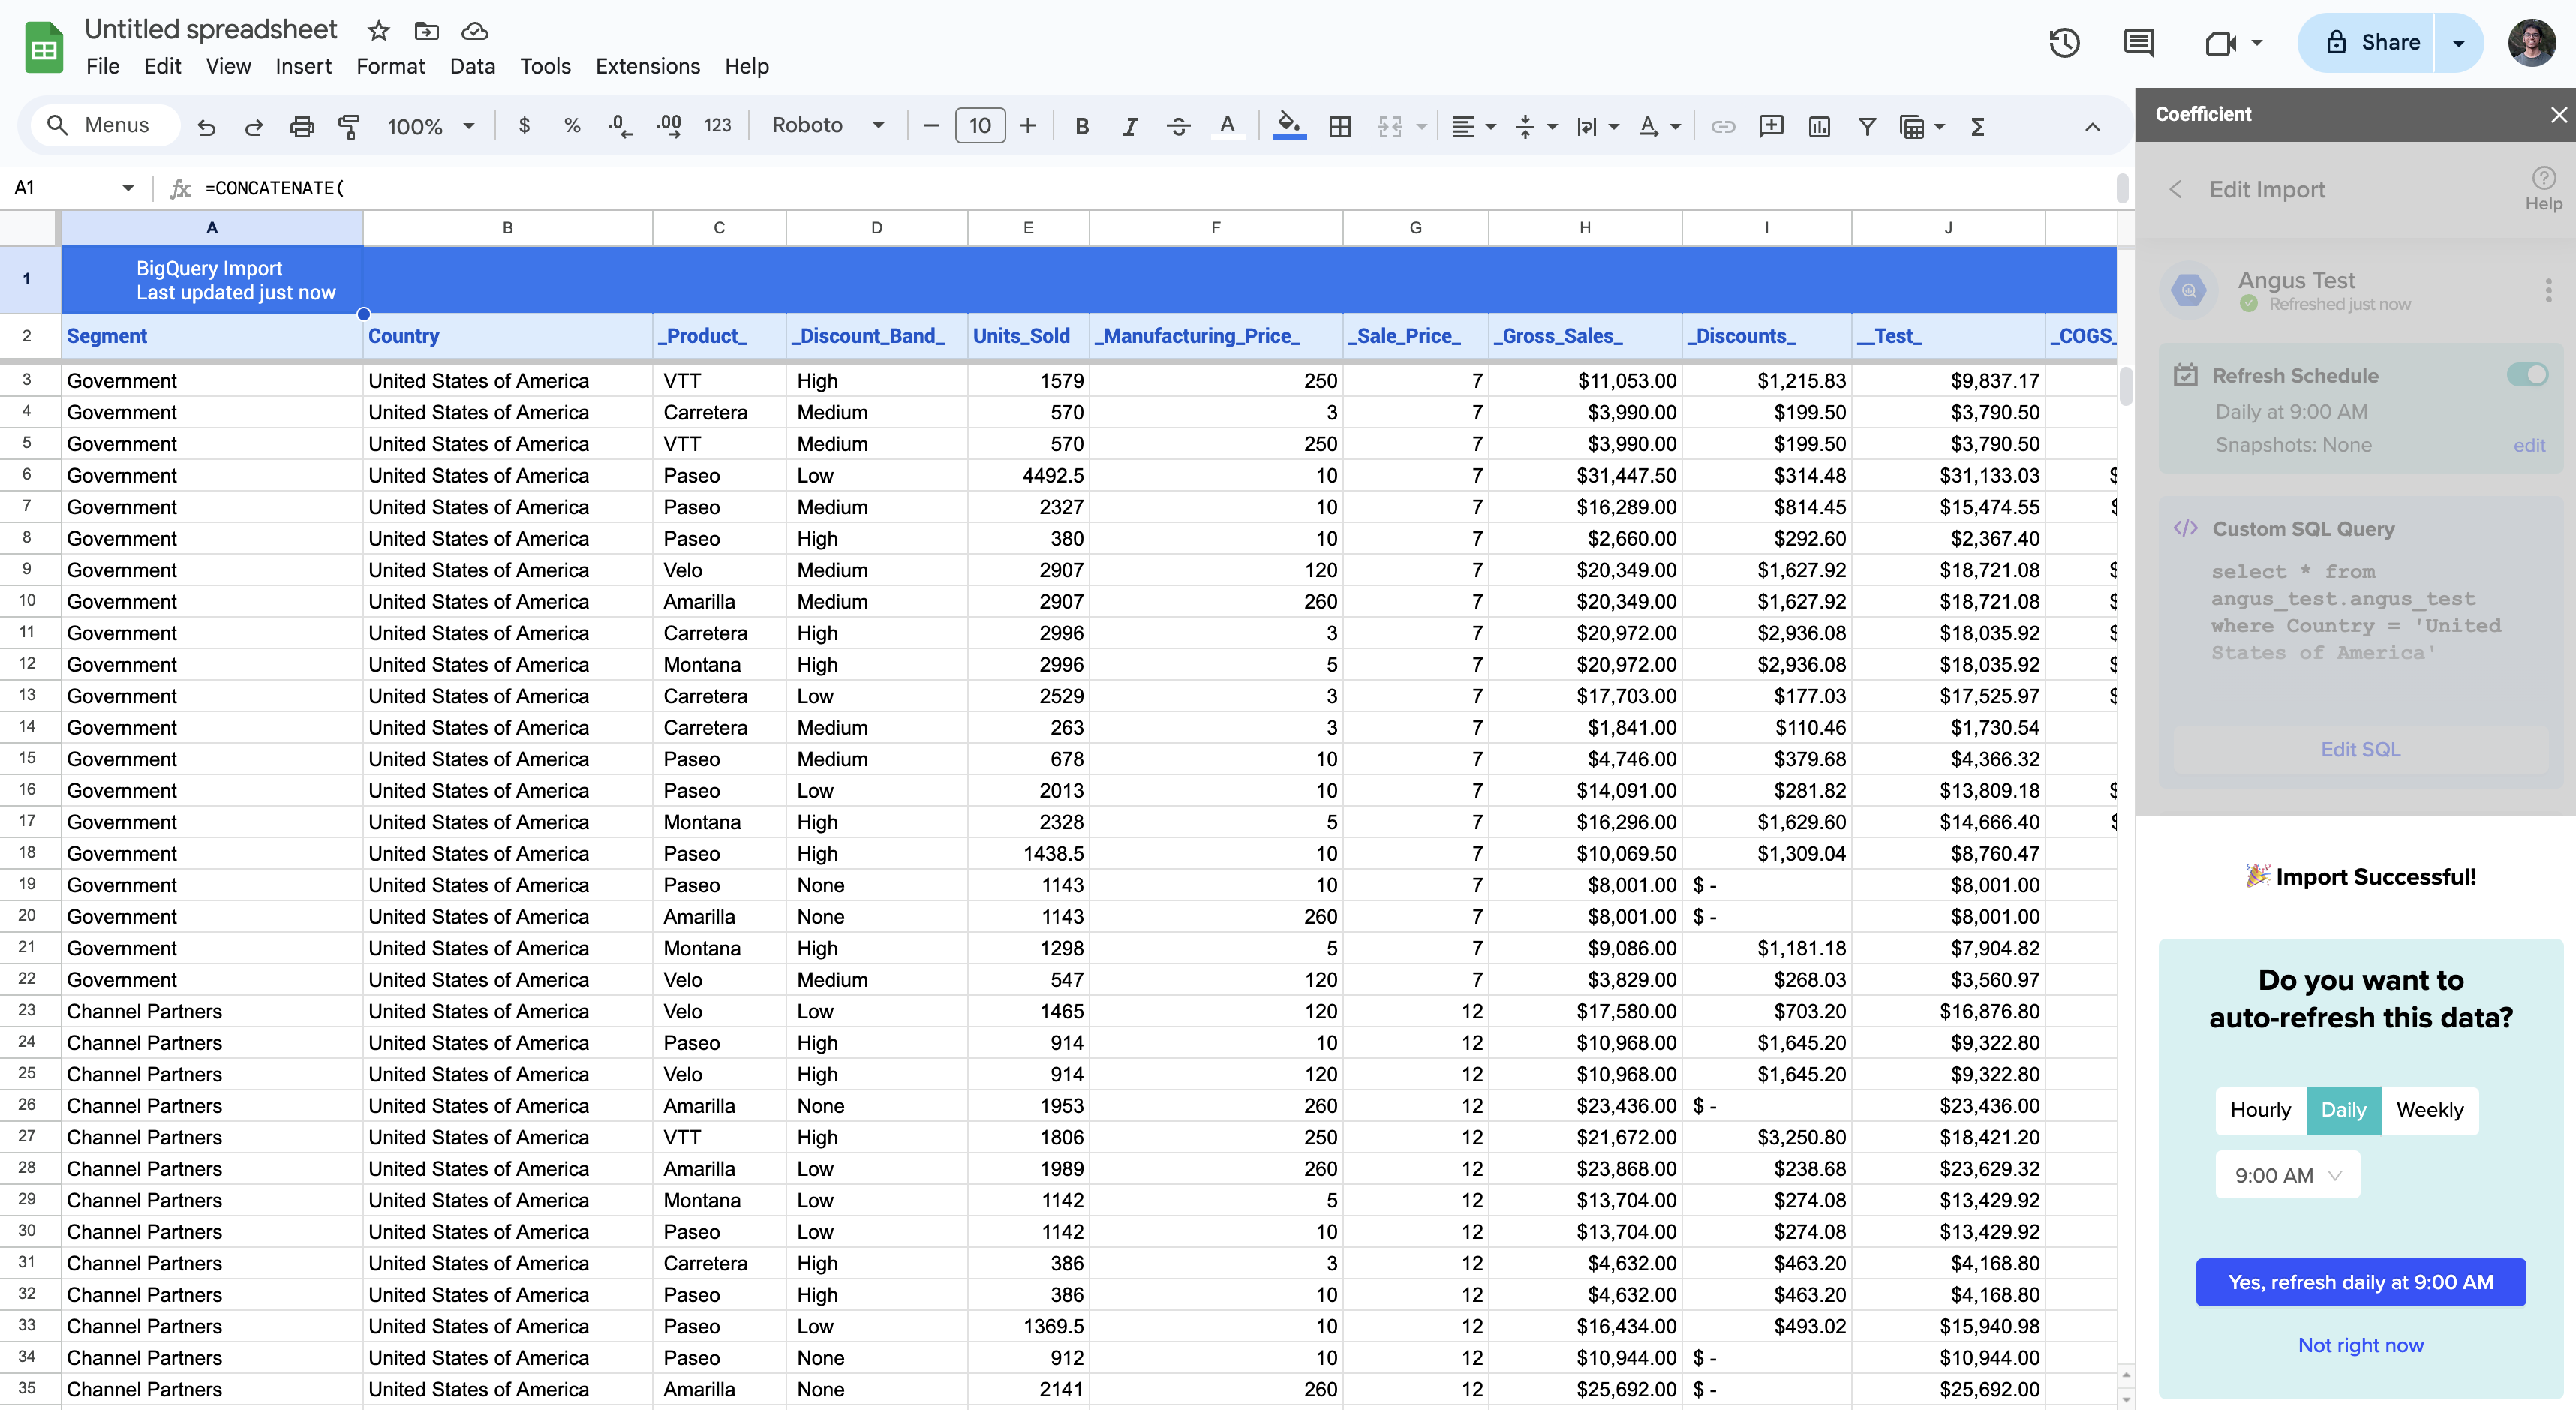Click the Edit SQL button
This screenshot has width=2576, height=1410.
point(2360,749)
